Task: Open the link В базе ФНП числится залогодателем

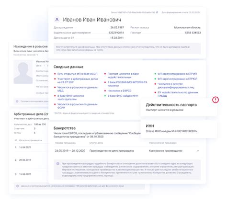Action: coord(71,97)
